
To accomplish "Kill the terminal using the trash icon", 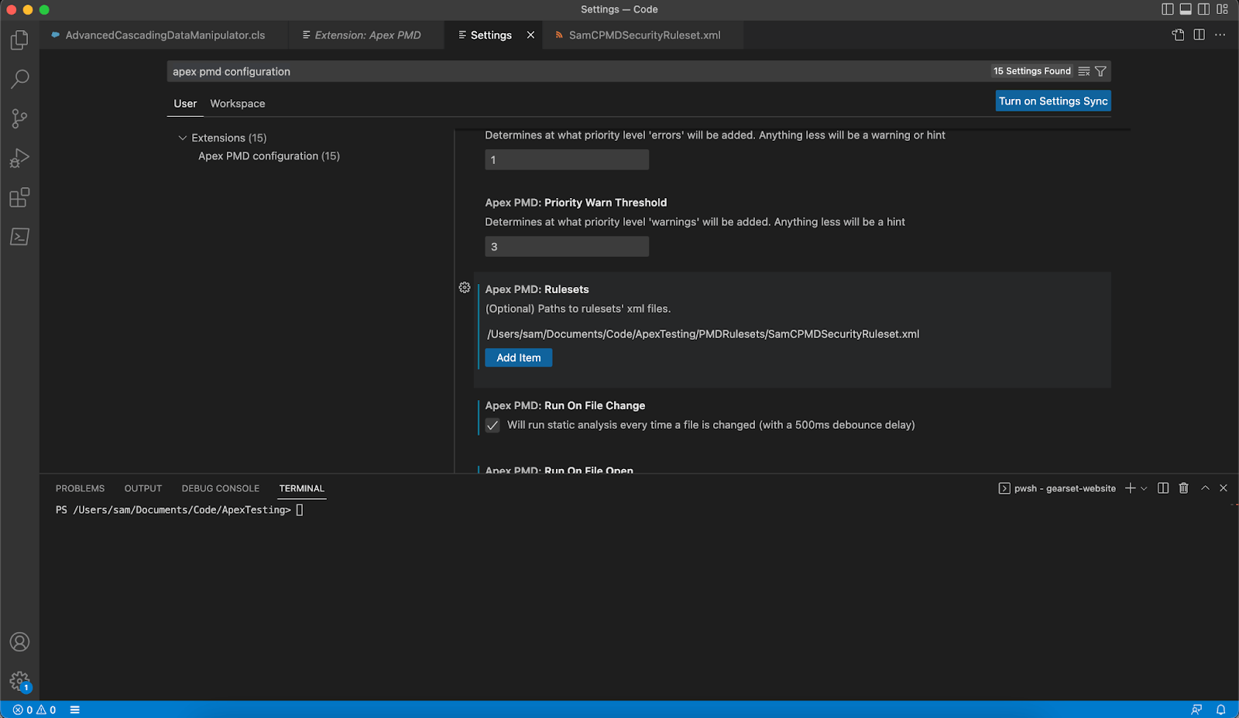I will point(1183,487).
